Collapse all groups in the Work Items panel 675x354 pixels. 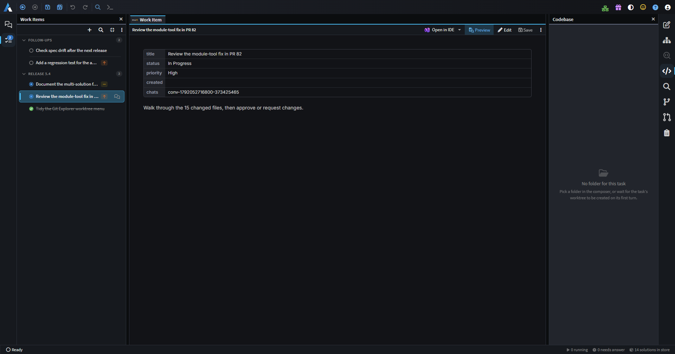[112, 30]
